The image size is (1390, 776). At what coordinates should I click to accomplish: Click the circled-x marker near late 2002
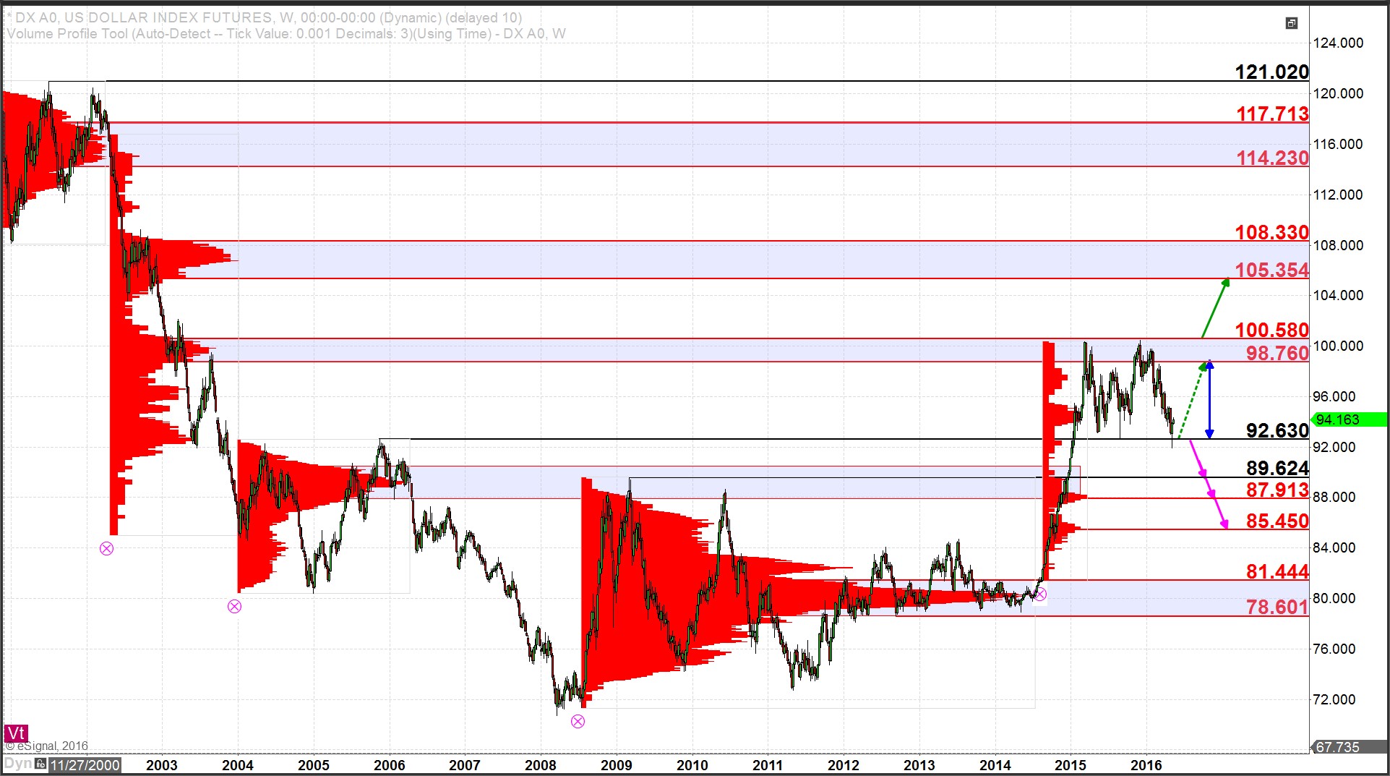pos(106,548)
